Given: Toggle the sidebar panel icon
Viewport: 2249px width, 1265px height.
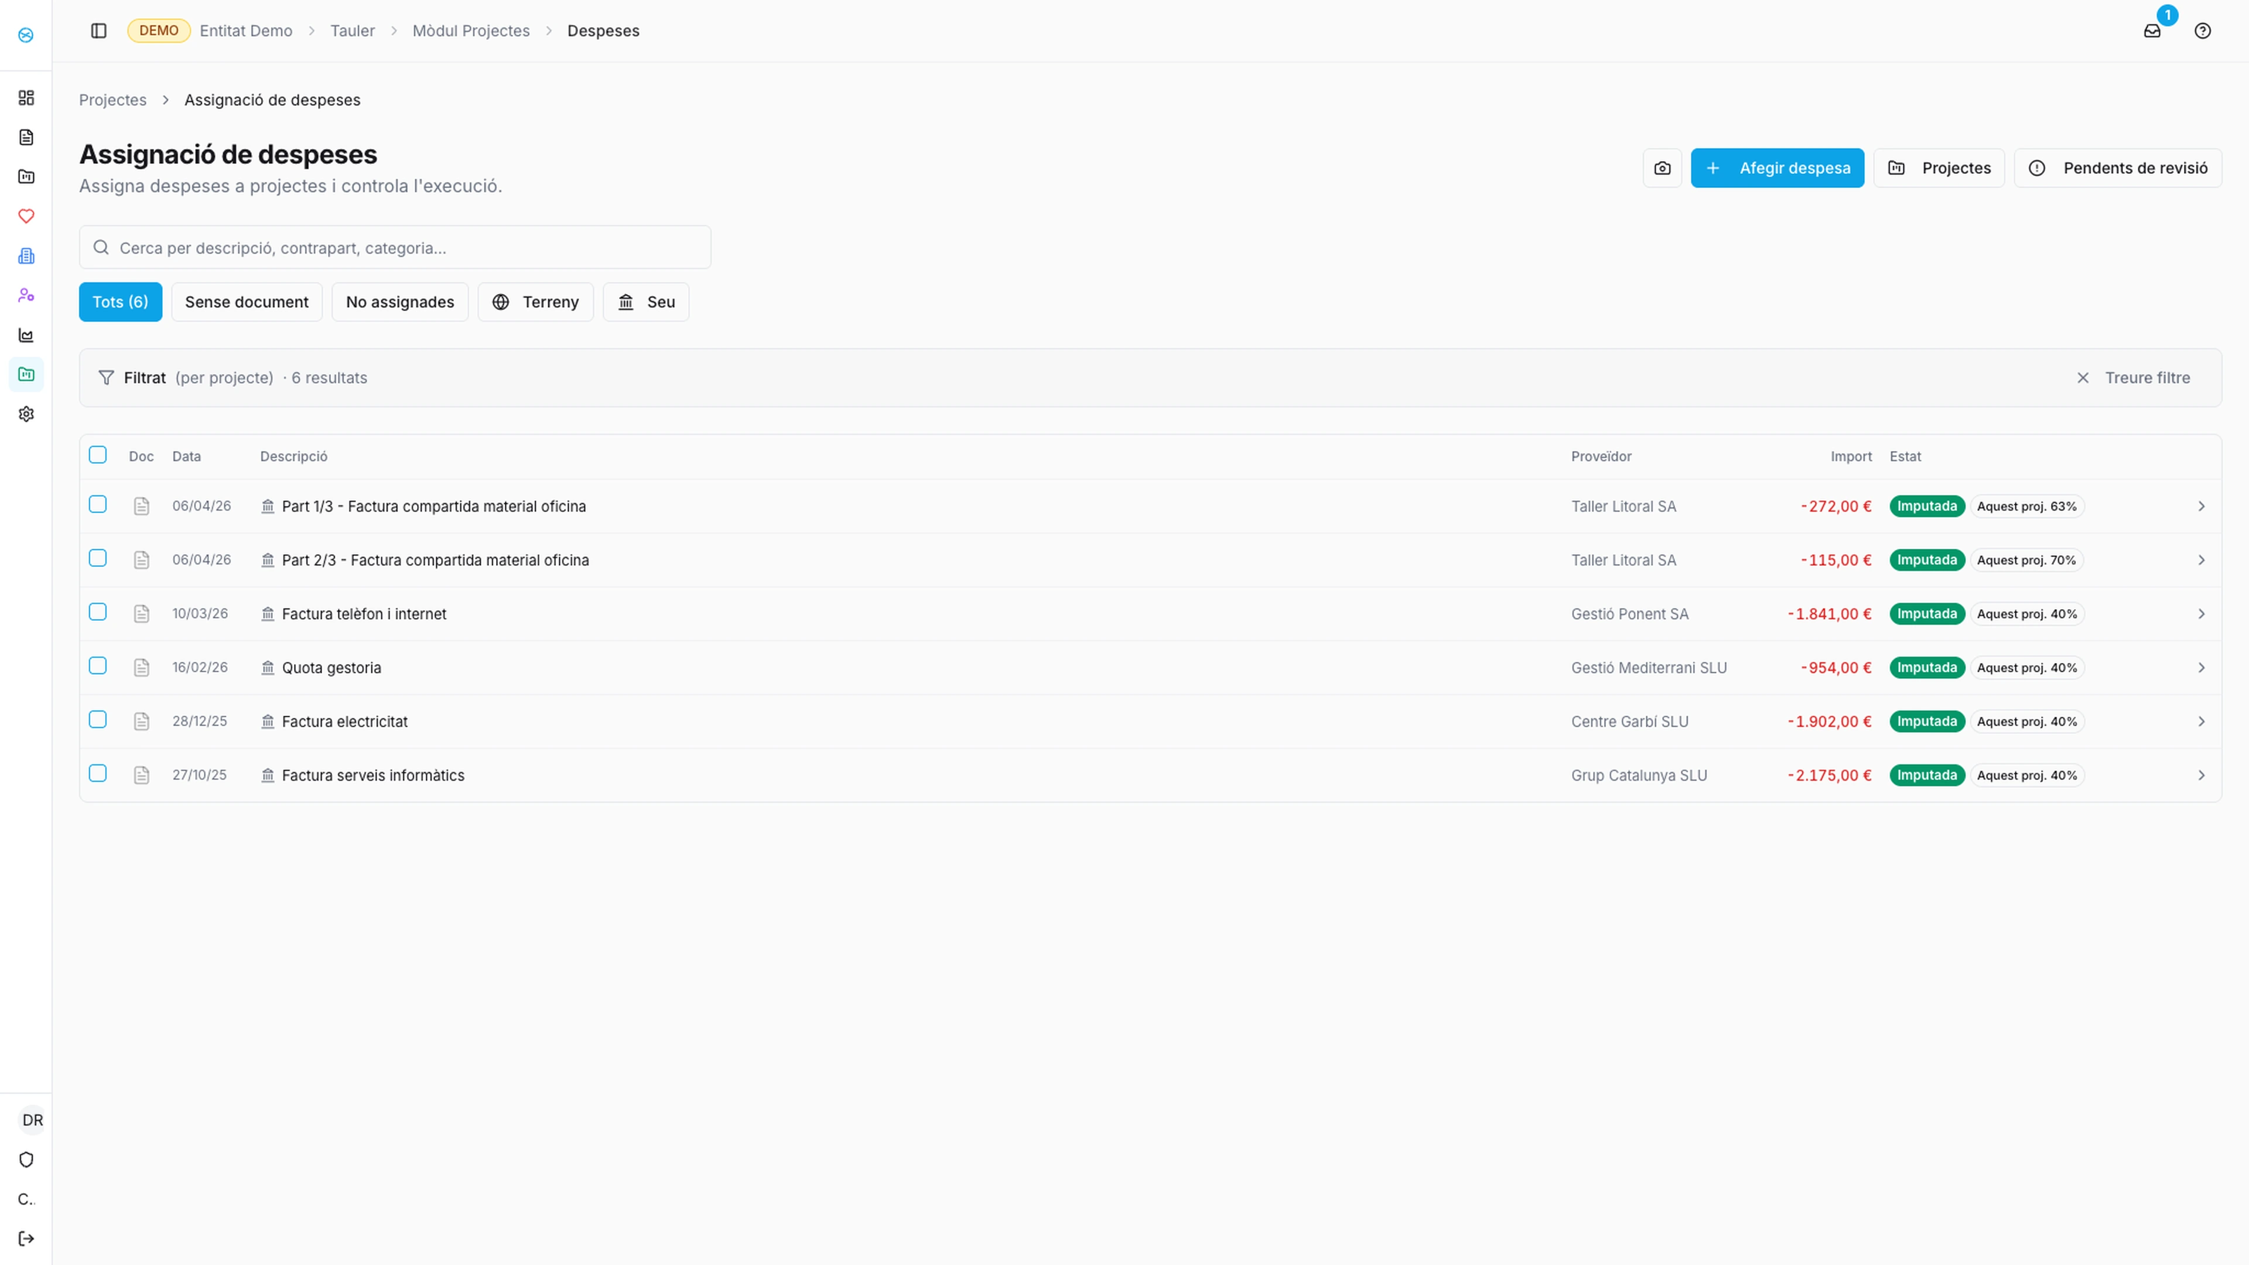Looking at the screenshot, I should pyautogui.click(x=98, y=30).
